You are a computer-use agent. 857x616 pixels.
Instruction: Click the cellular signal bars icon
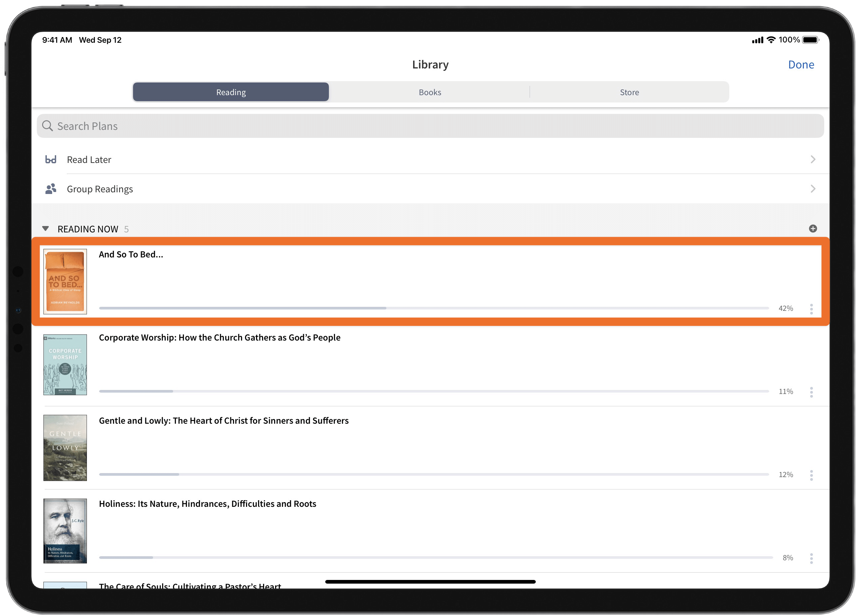tap(757, 40)
